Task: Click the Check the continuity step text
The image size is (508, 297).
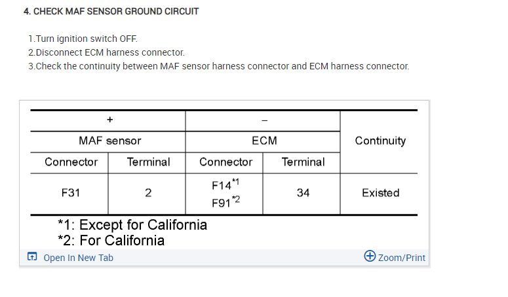Action: coord(218,66)
